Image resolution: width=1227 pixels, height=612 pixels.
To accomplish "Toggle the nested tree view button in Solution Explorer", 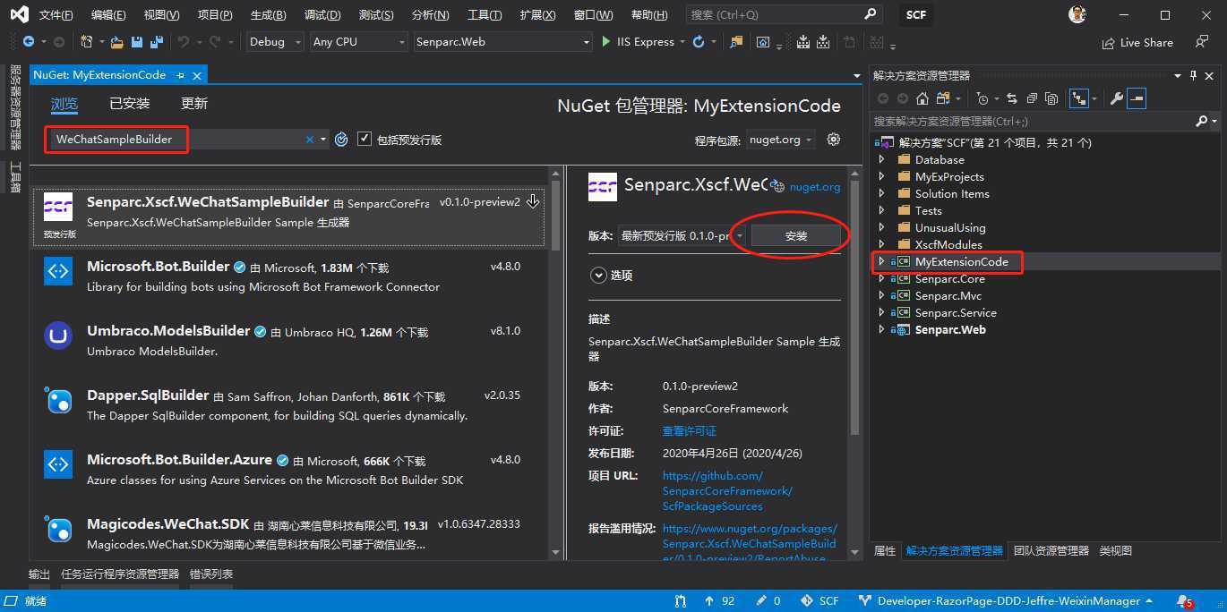I will pos(1078,98).
